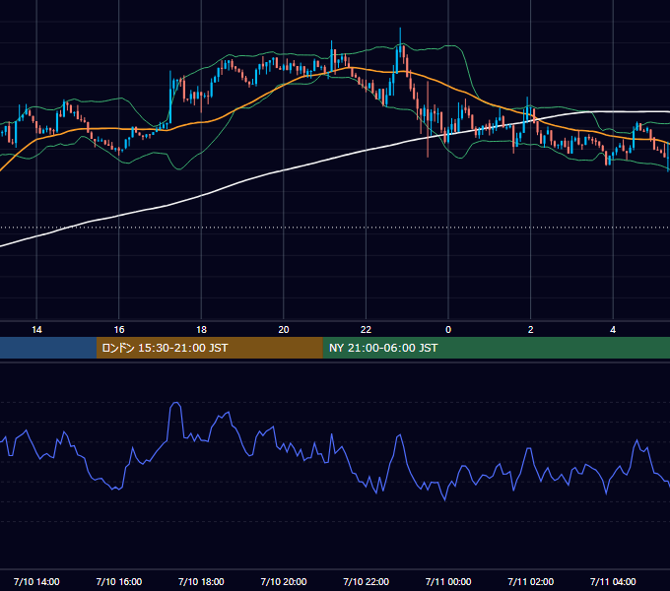The width and height of the screenshot is (670, 591).
Task: Click the 7/10 20:00 time label
Action: [284, 581]
